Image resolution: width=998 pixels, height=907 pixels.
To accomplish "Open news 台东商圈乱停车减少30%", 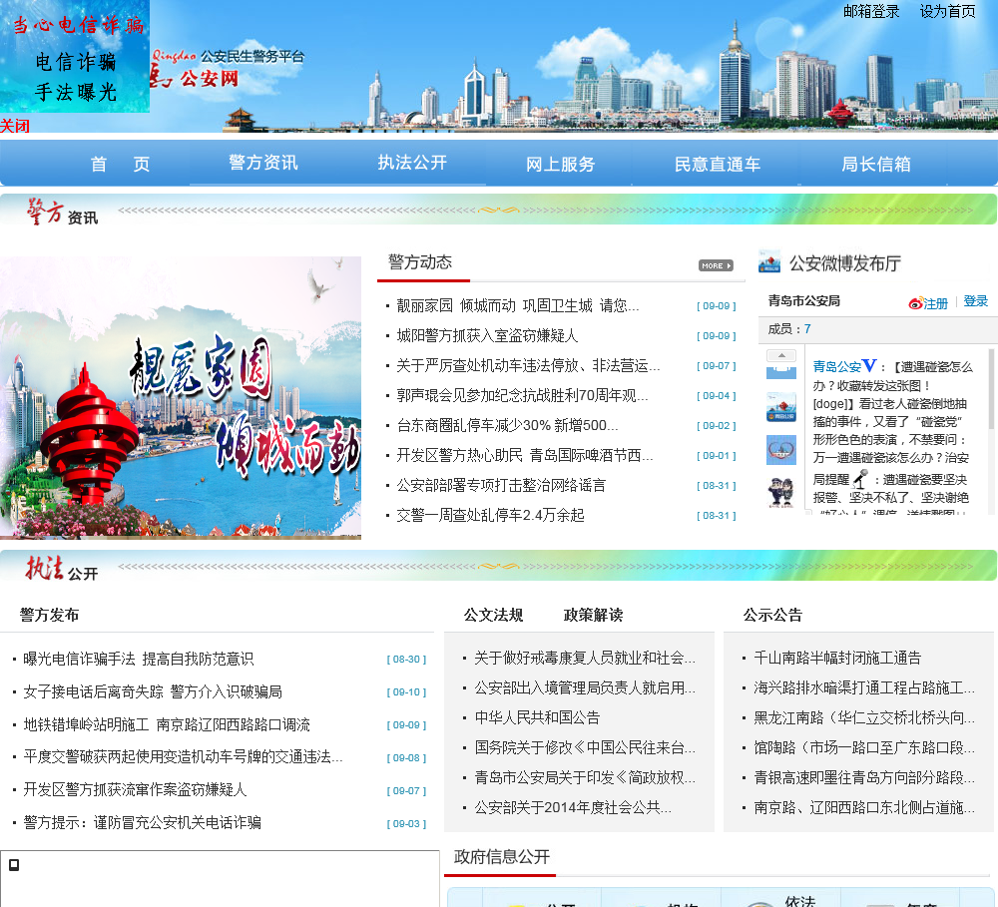I will [x=507, y=425].
